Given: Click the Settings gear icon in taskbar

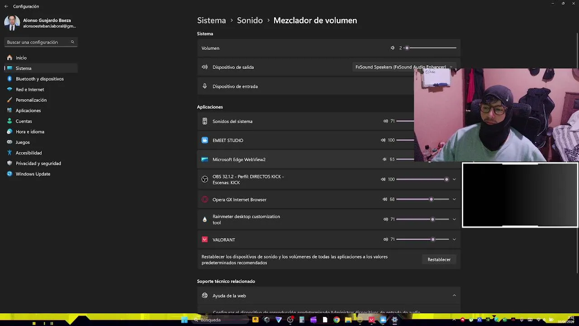Looking at the screenshot, I should pos(394,320).
